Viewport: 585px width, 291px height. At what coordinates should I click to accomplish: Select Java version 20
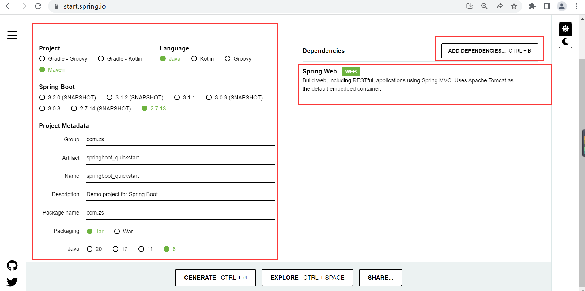point(94,249)
